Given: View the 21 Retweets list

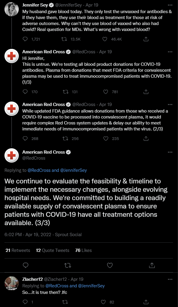Looking at the screenshot, I should tap(18, 250).
